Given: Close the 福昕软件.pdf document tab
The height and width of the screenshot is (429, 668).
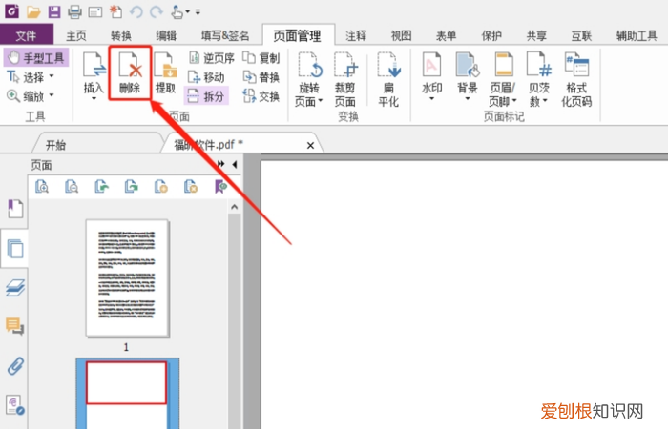Looking at the screenshot, I should tap(310, 146).
